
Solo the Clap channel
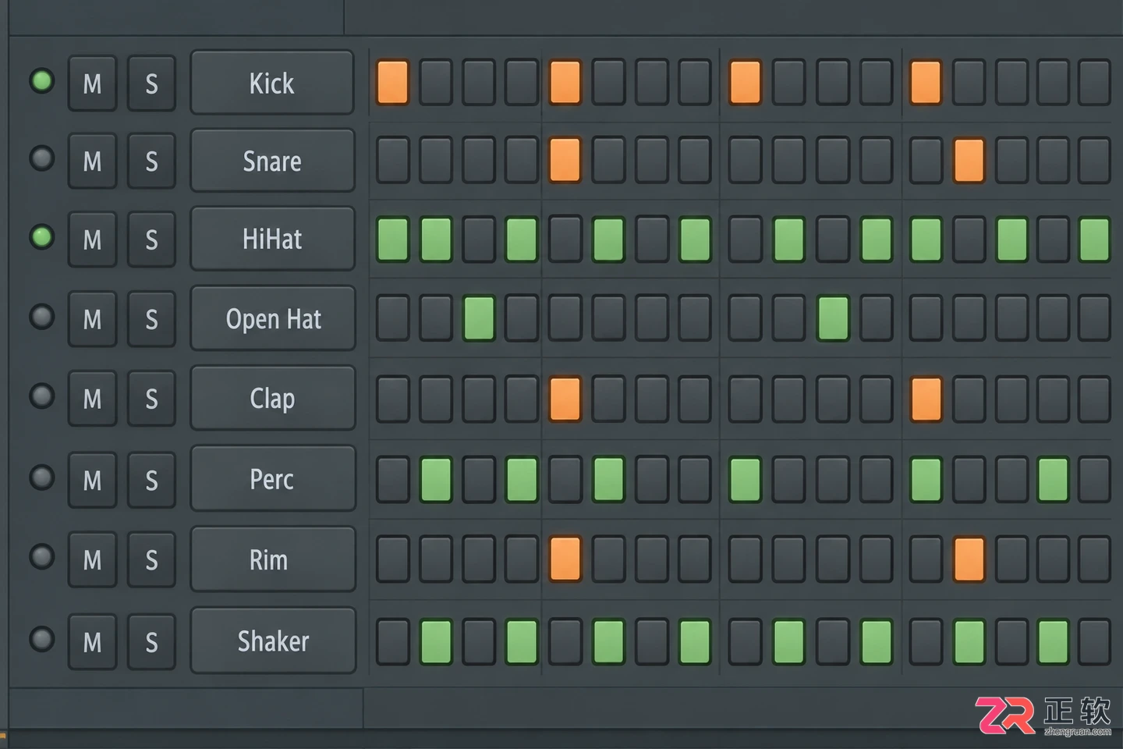(x=151, y=399)
